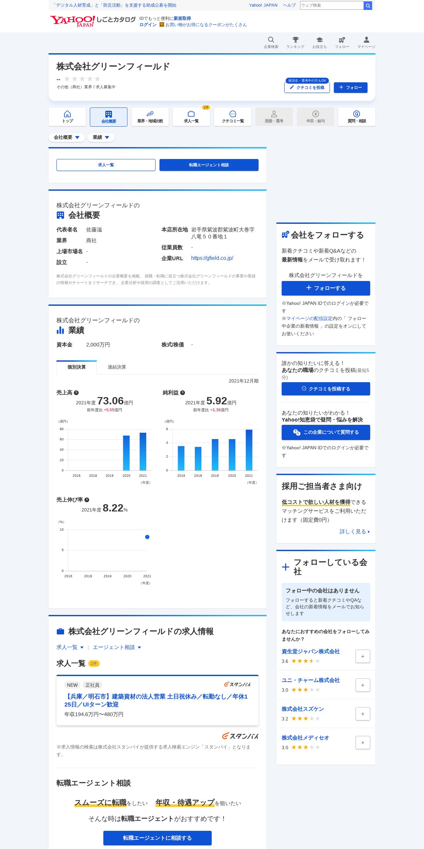Click into ウェブ検索 input field
Image resolution: width=424 pixels, height=849 pixels.
coord(332,5)
